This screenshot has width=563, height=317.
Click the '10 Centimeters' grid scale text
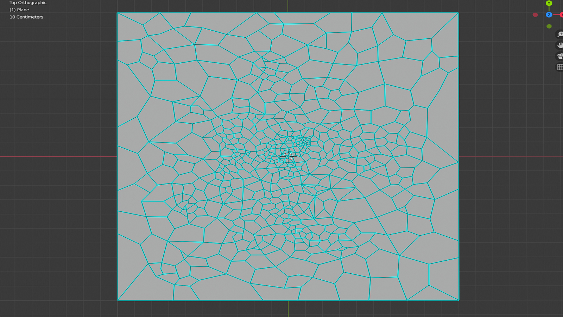pyautogui.click(x=26, y=17)
